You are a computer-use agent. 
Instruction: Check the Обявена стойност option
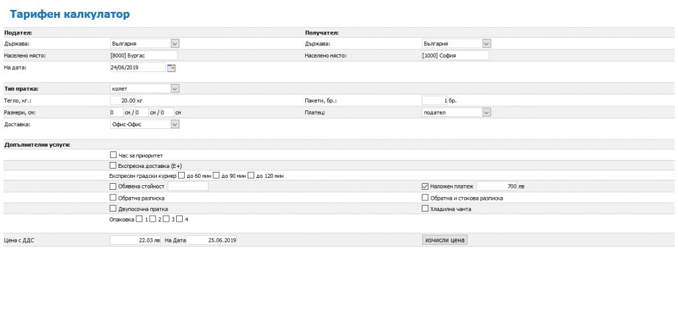113,186
